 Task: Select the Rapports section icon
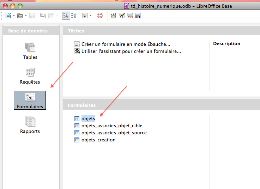[x=30, y=121]
